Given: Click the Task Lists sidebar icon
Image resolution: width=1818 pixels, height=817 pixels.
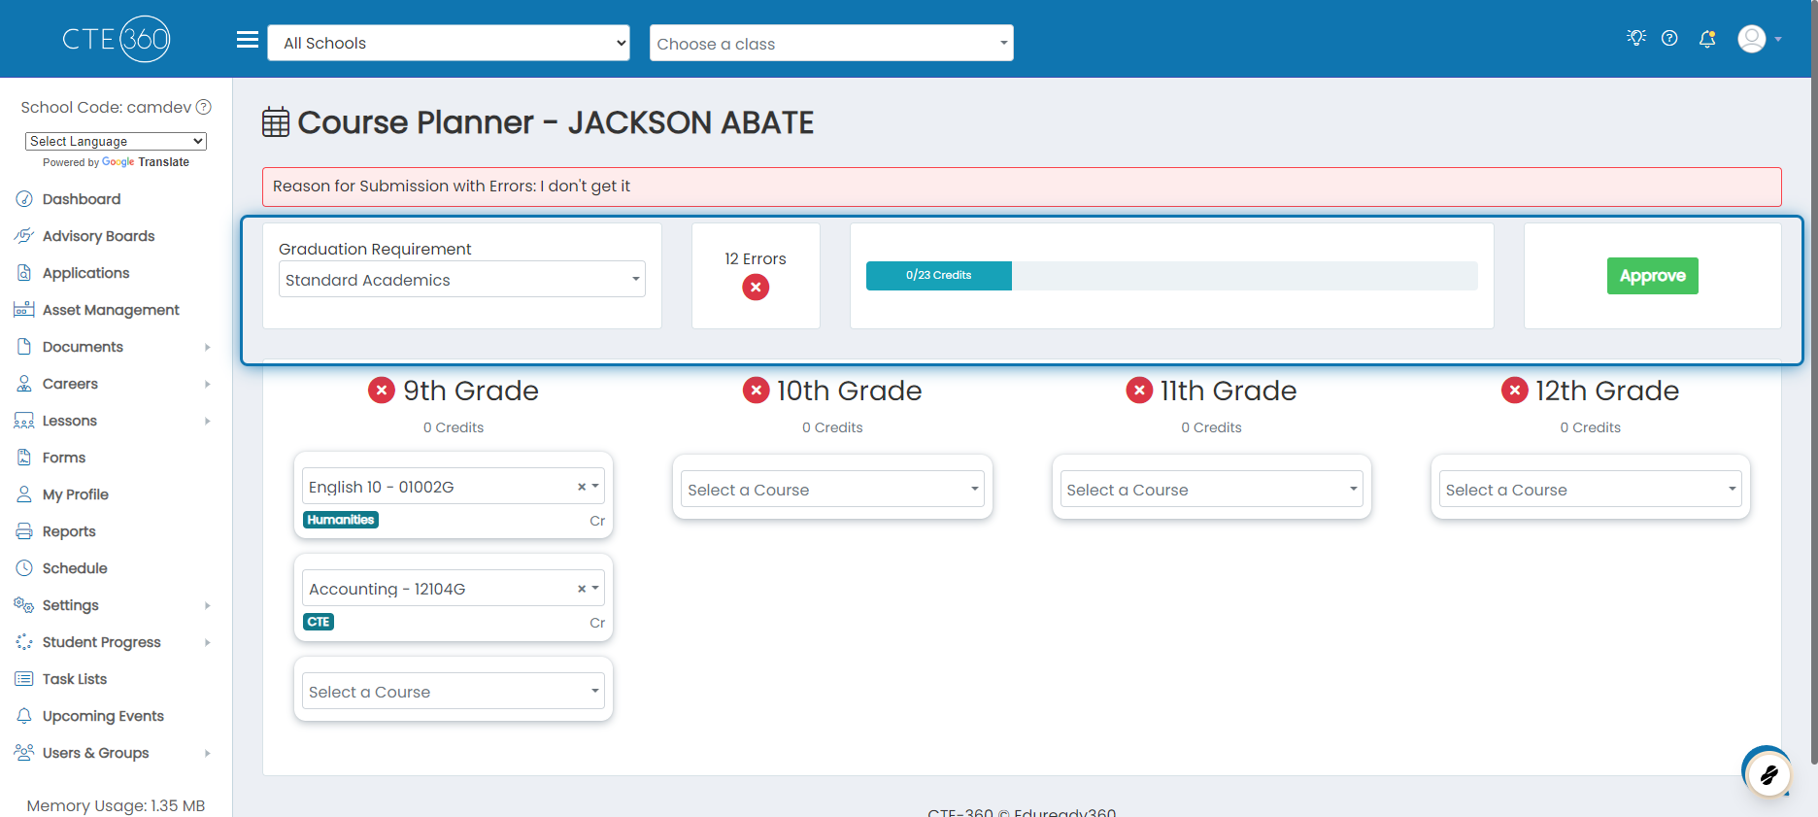Looking at the screenshot, I should click(24, 679).
